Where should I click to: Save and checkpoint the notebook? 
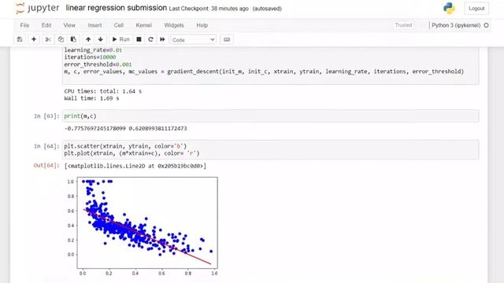[20, 39]
